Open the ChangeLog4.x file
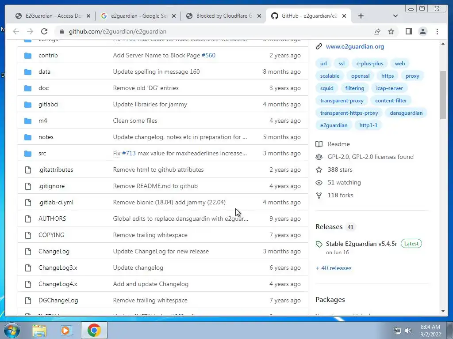 pos(58,284)
